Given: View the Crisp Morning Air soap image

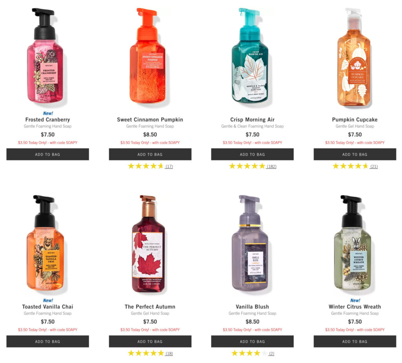Looking at the screenshot, I should pyautogui.click(x=250, y=55).
